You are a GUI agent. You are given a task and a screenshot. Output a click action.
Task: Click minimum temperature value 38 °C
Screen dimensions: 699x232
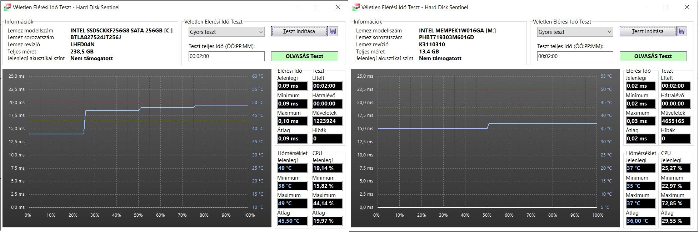[x=292, y=186]
